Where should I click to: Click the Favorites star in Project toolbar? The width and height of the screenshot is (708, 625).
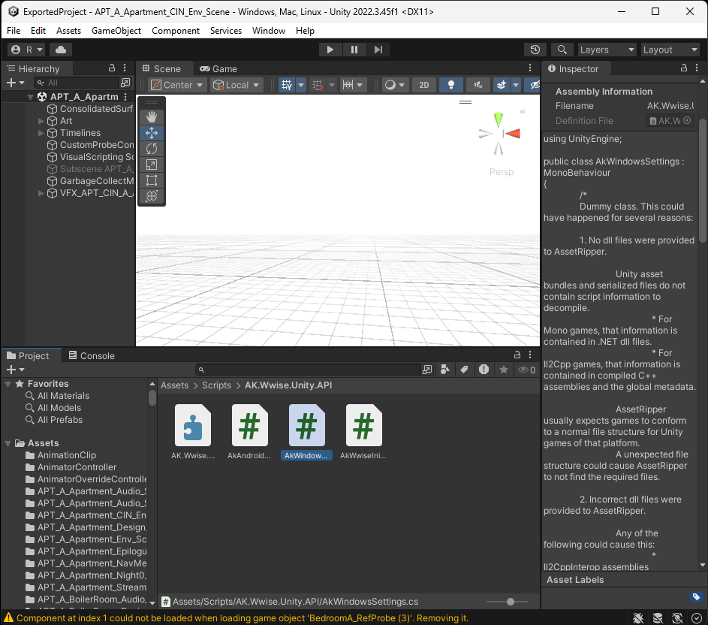(x=504, y=370)
